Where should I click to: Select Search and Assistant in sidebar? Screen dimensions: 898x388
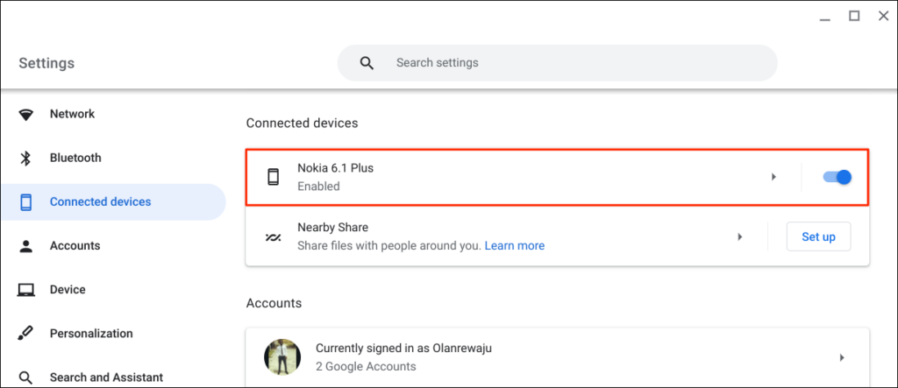pyautogui.click(x=106, y=377)
